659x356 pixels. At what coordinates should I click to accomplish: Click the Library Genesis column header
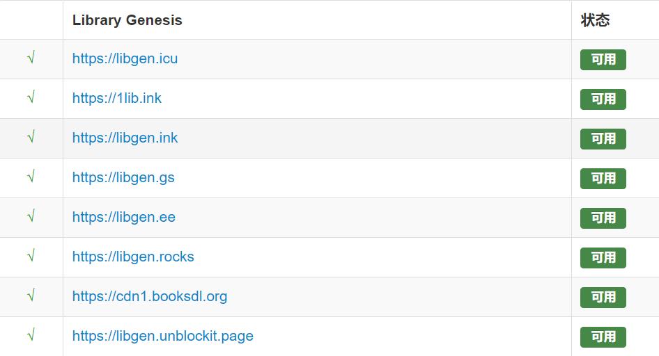coord(127,20)
